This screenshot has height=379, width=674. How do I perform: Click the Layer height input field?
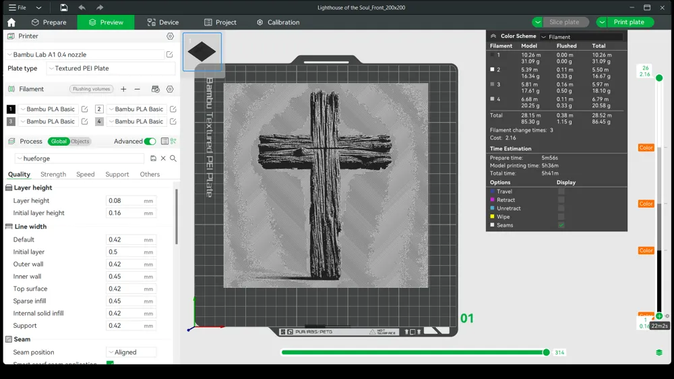131,201
